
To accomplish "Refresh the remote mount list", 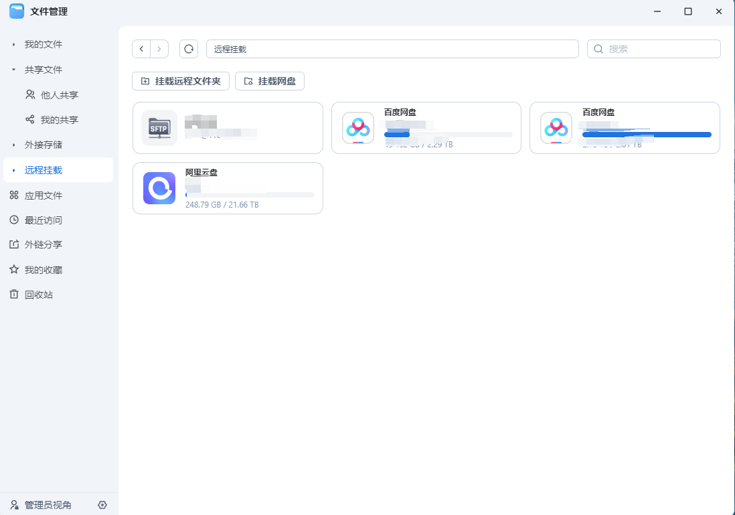I will click(x=189, y=49).
